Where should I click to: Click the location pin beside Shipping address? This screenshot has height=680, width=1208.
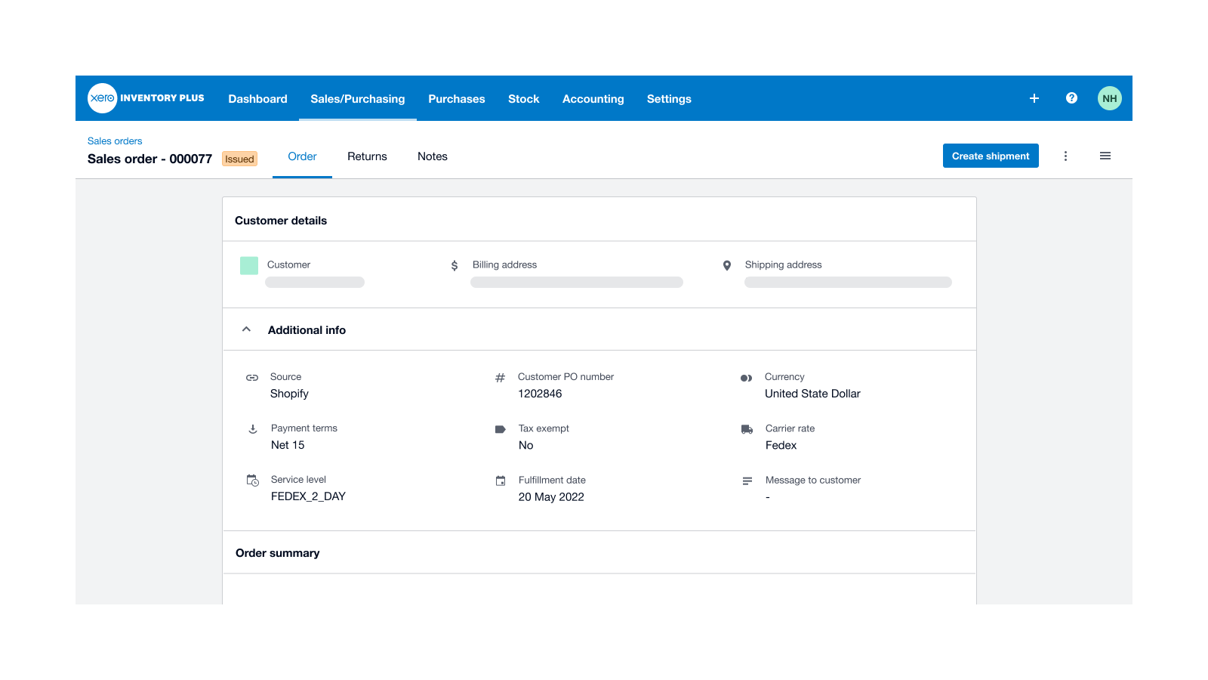tap(727, 265)
